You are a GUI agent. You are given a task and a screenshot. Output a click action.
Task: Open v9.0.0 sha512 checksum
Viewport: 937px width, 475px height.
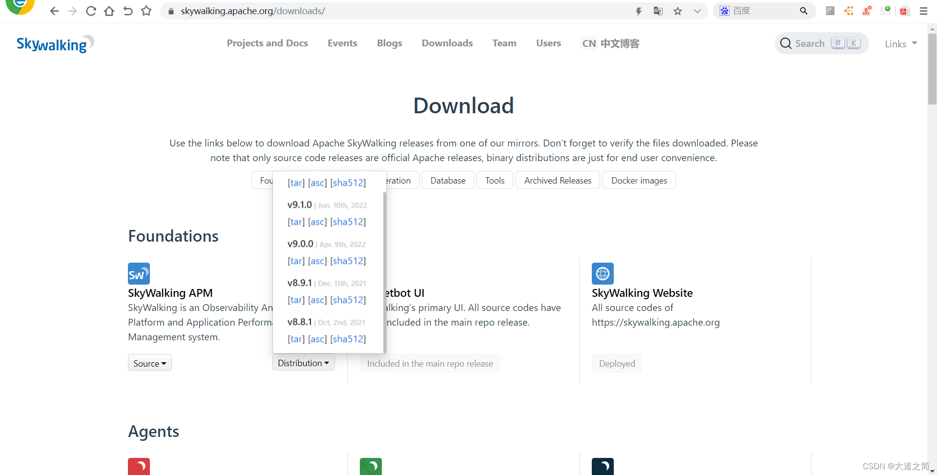pos(348,261)
